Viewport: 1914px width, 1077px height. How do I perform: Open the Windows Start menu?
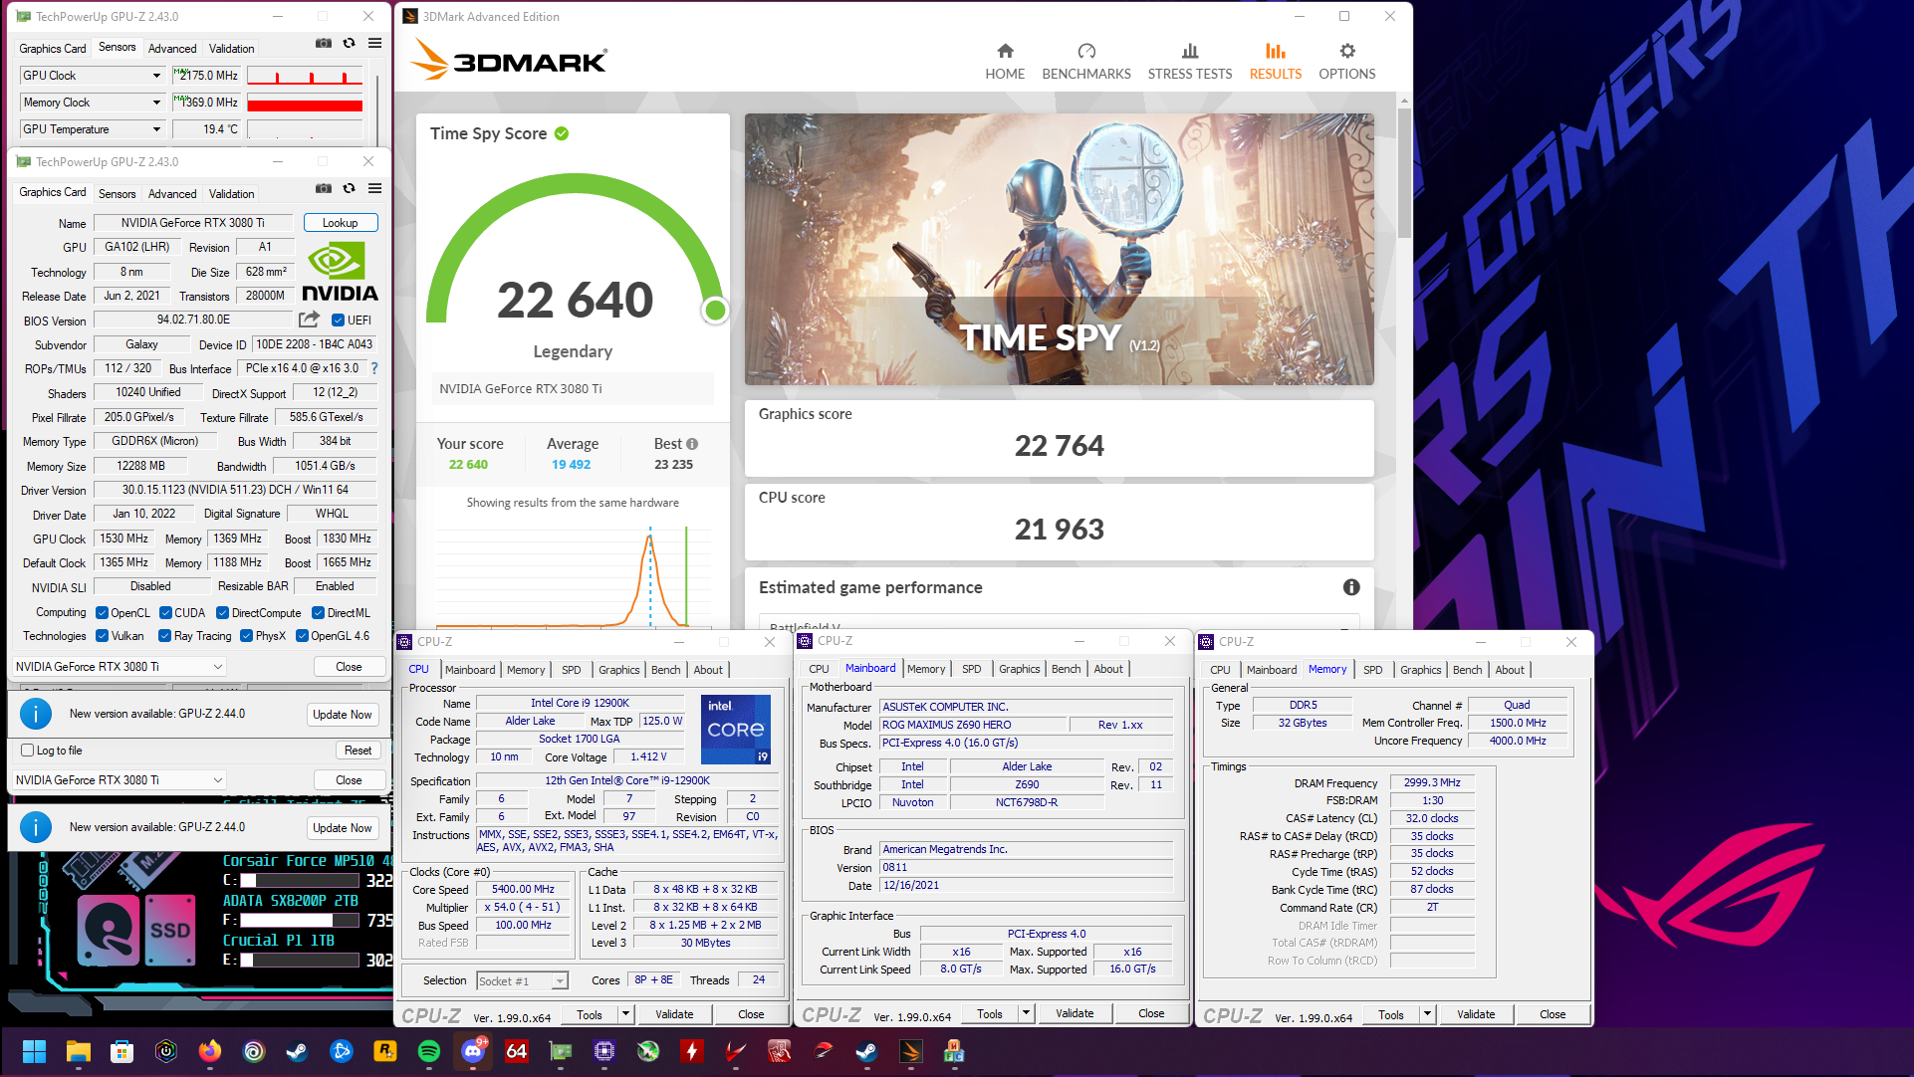coord(34,1051)
